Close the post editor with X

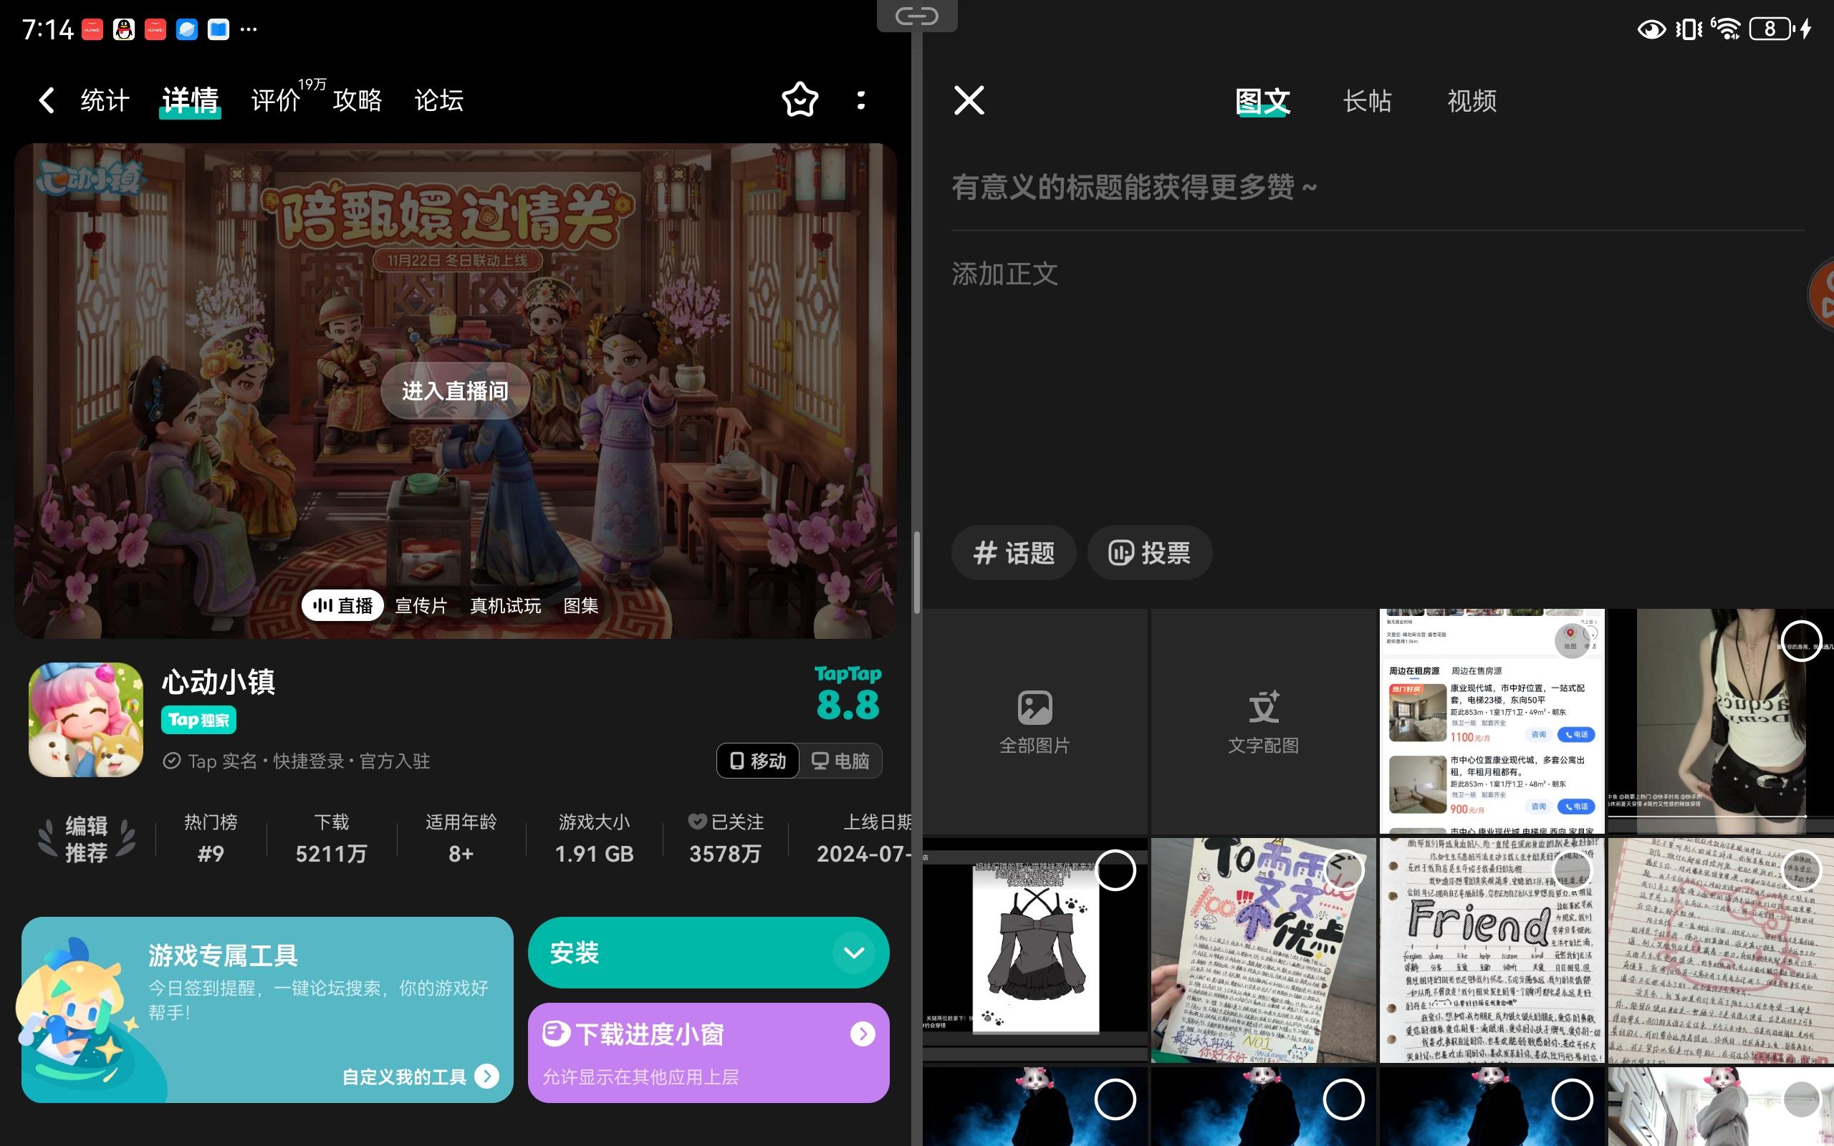point(969,100)
